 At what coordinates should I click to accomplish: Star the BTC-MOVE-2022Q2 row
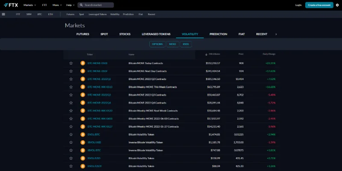(71, 79)
